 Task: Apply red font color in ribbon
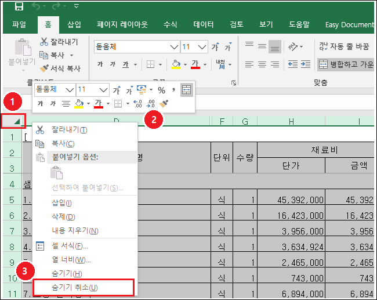(195, 64)
